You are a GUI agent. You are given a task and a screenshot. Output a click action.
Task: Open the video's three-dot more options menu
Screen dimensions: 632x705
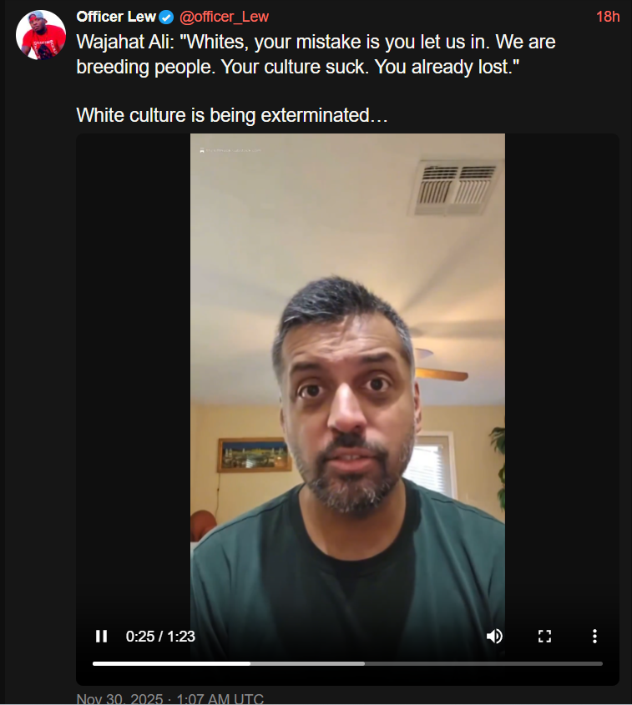point(594,637)
